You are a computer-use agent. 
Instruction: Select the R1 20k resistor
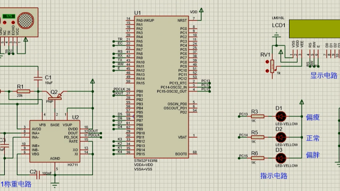(23, 91)
